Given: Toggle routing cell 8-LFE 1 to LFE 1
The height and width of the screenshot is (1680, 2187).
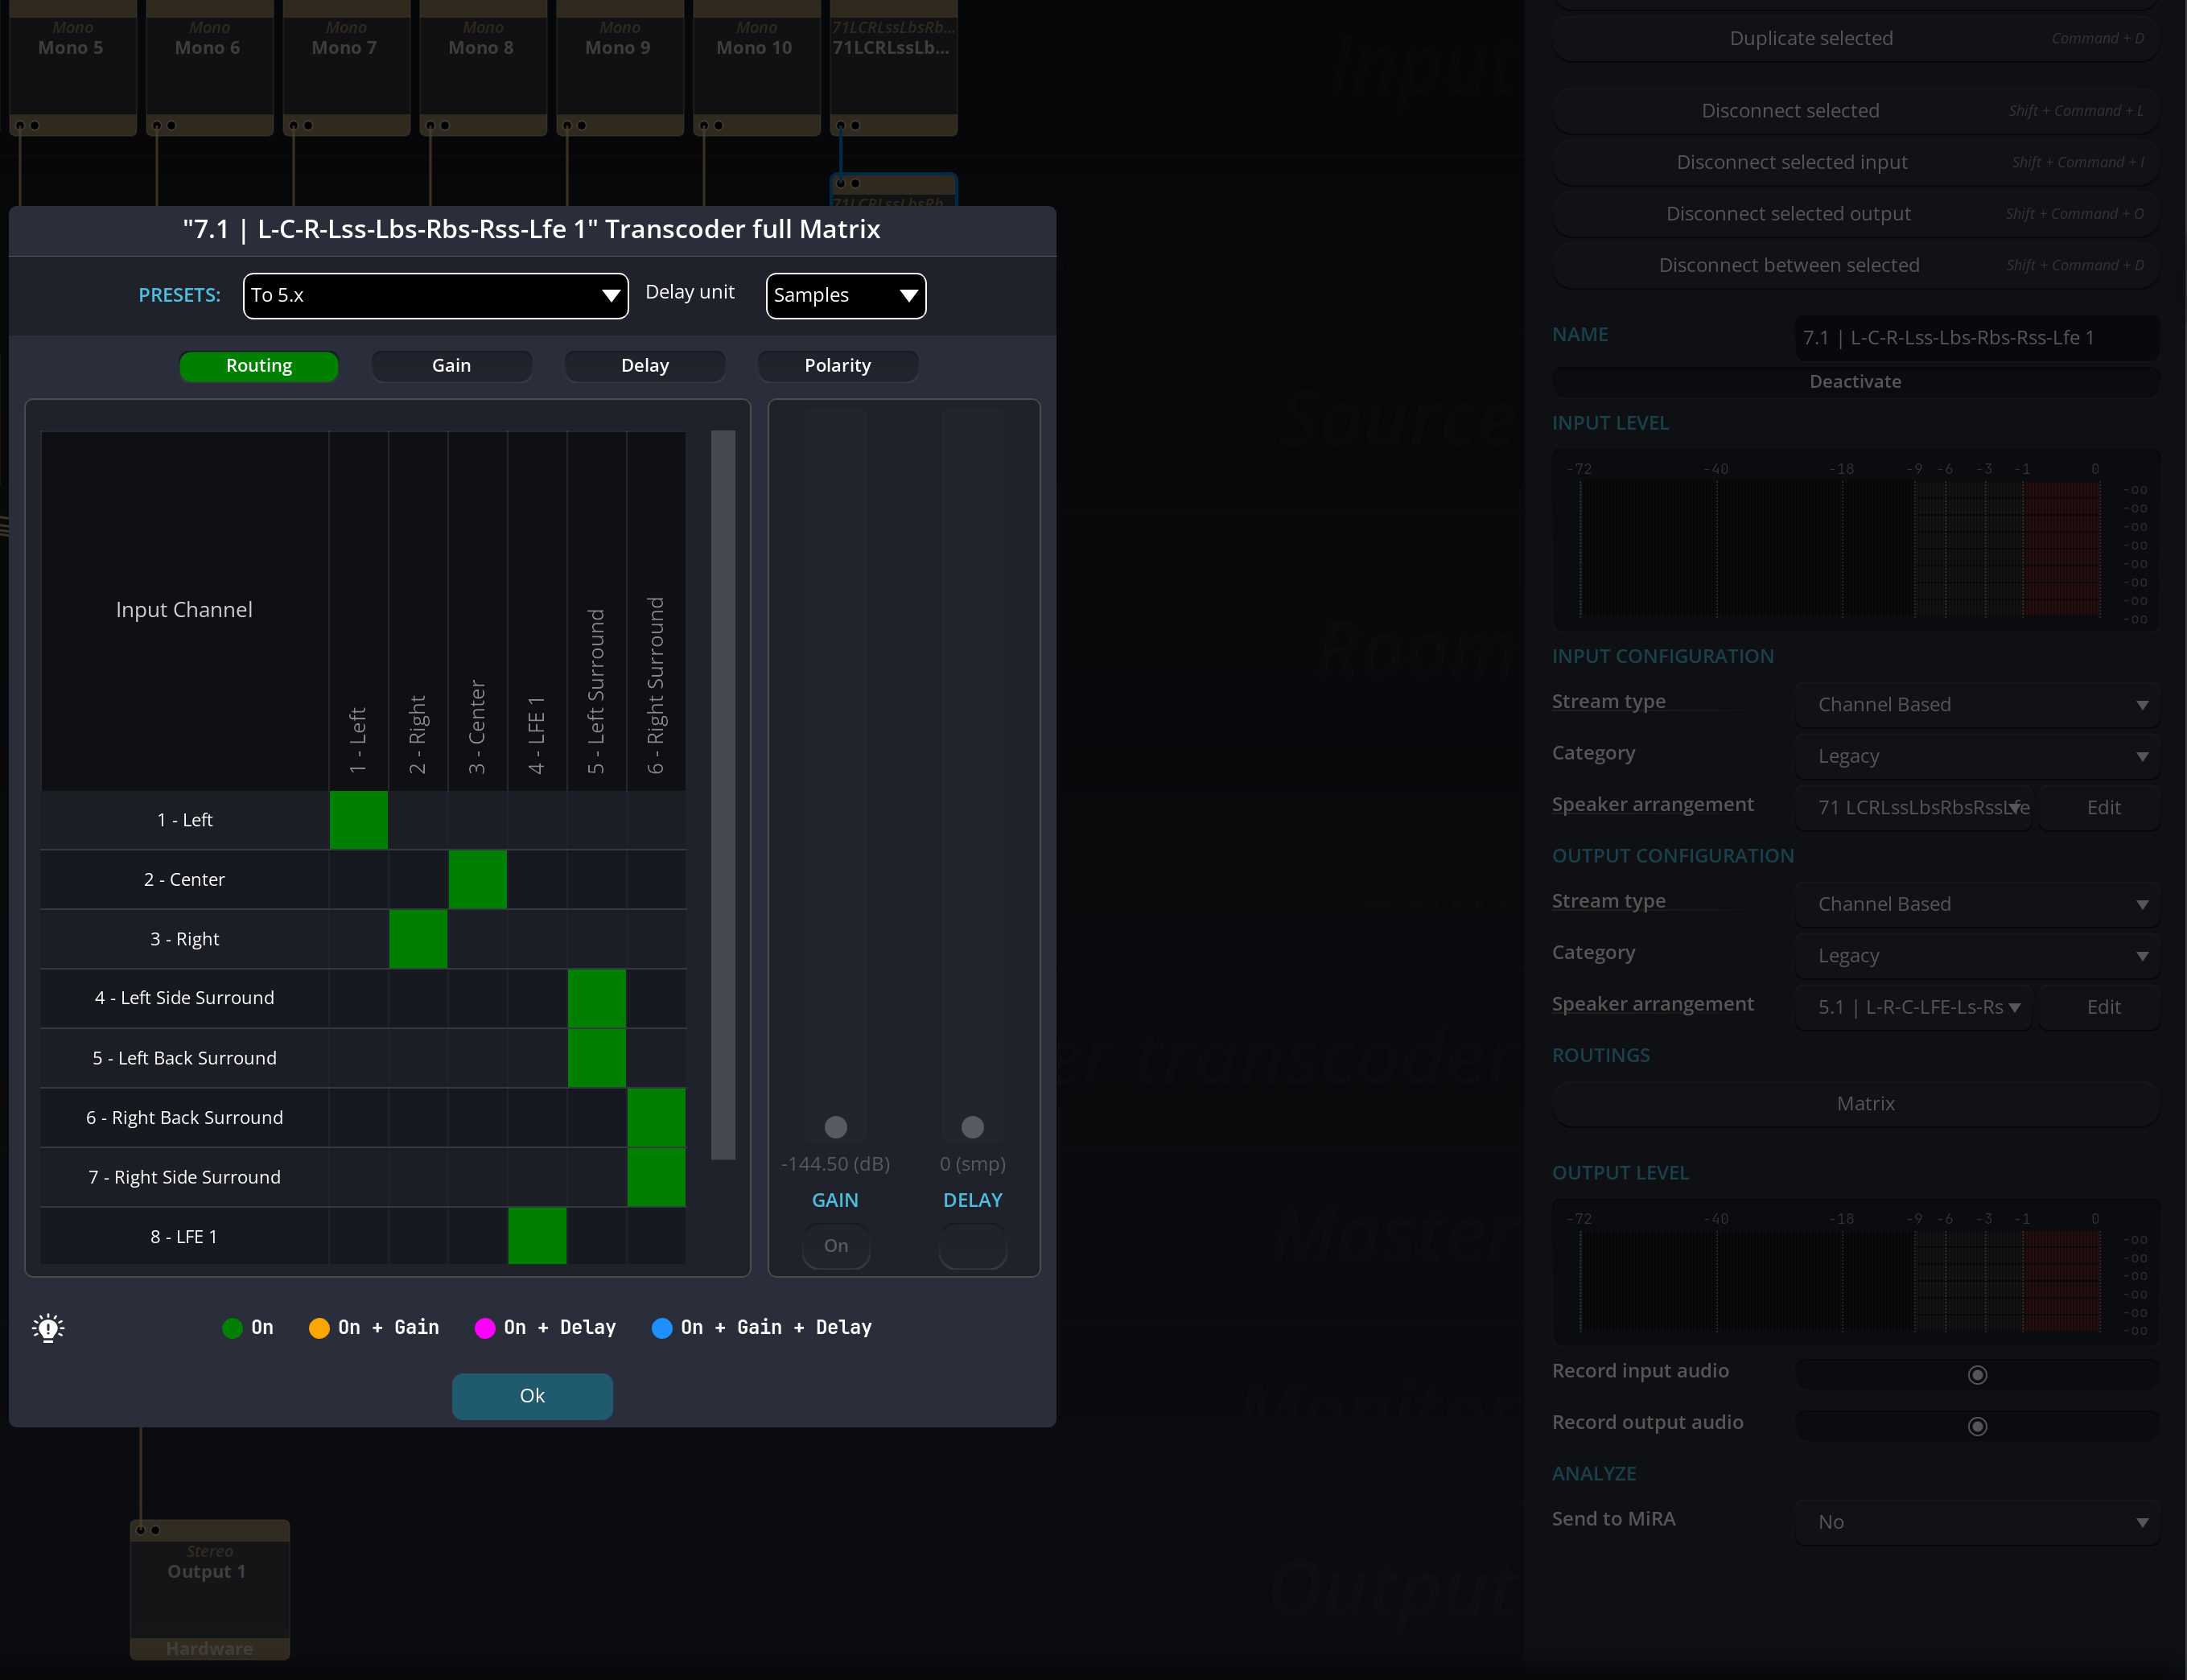Looking at the screenshot, I should coord(537,1236).
